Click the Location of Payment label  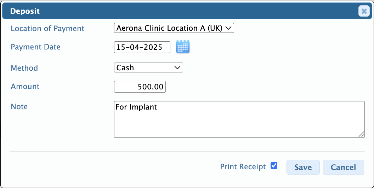[47, 29]
